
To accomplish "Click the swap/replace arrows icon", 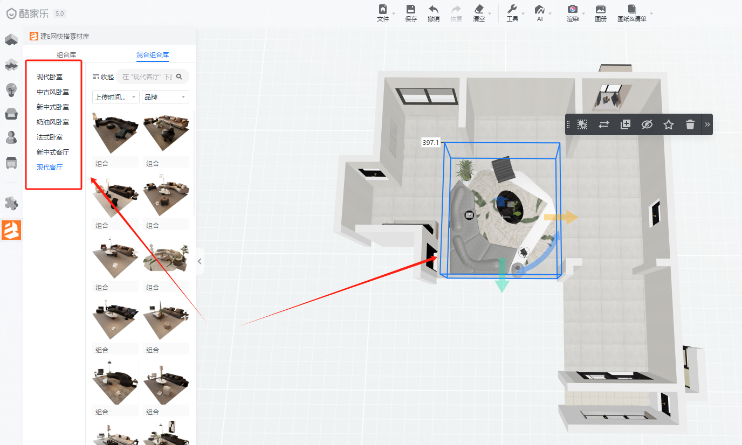I will [604, 124].
